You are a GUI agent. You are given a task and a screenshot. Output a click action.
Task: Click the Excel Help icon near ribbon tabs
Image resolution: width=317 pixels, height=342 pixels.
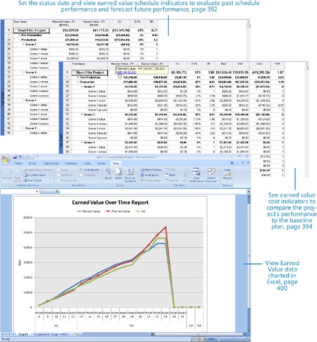coord(232,163)
